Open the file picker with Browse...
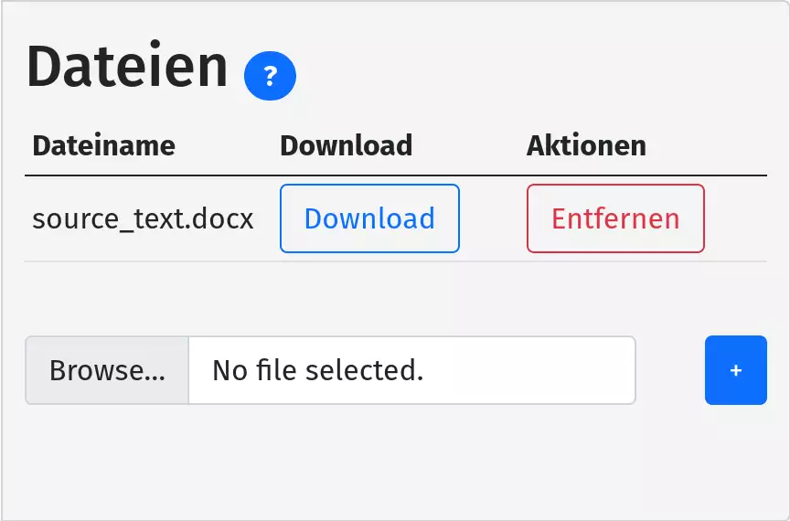The image size is (790, 521). point(107,370)
